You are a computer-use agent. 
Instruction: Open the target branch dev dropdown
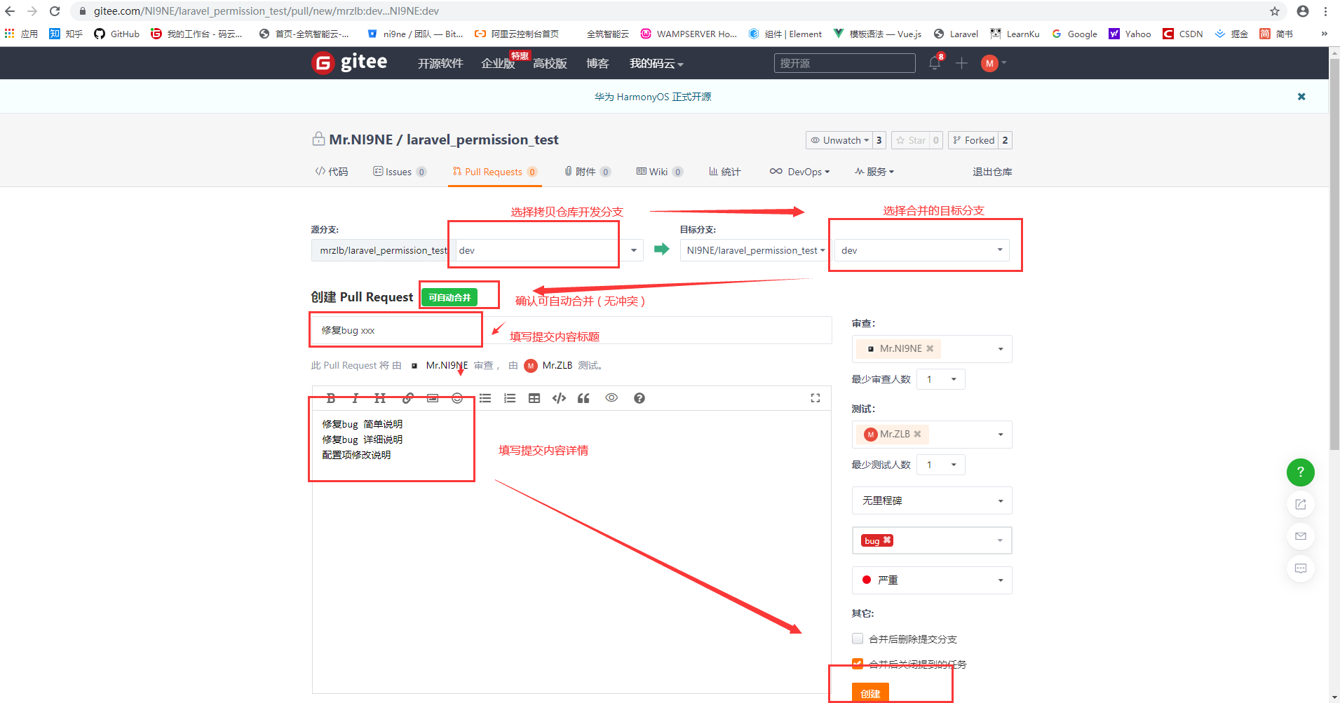[921, 250]
